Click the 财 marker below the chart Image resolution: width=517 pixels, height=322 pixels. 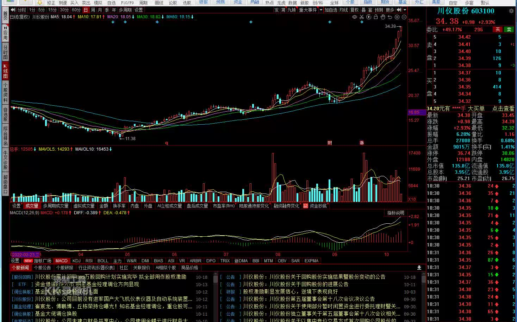pyautogui.click(x=330, y=143)
